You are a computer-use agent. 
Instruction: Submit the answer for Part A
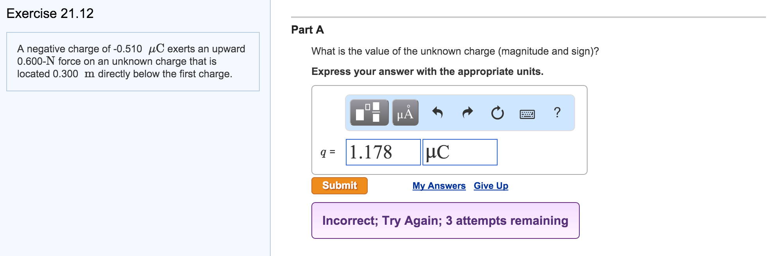pos(339,185)
